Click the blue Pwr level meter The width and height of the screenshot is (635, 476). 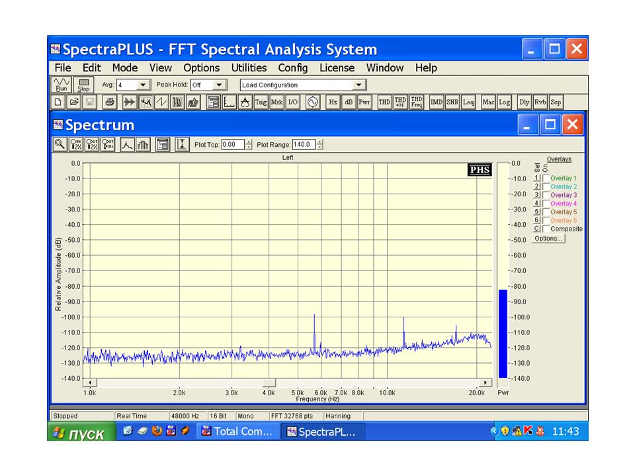point(503,334)
